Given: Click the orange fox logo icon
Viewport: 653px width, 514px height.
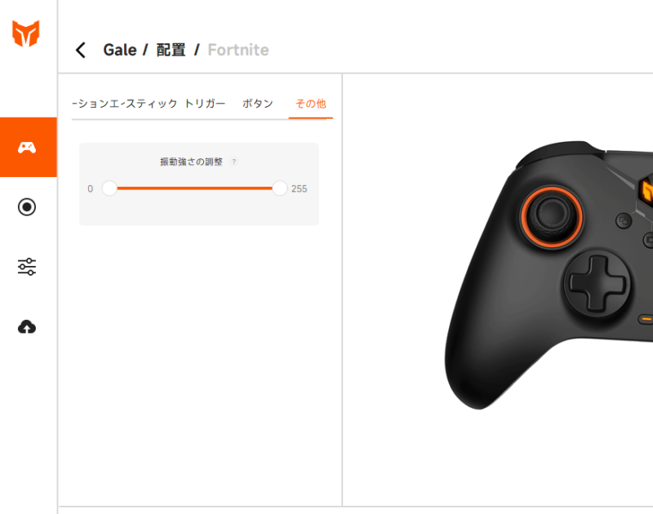Looking at the screenshot, I should [x=26, y=33].
